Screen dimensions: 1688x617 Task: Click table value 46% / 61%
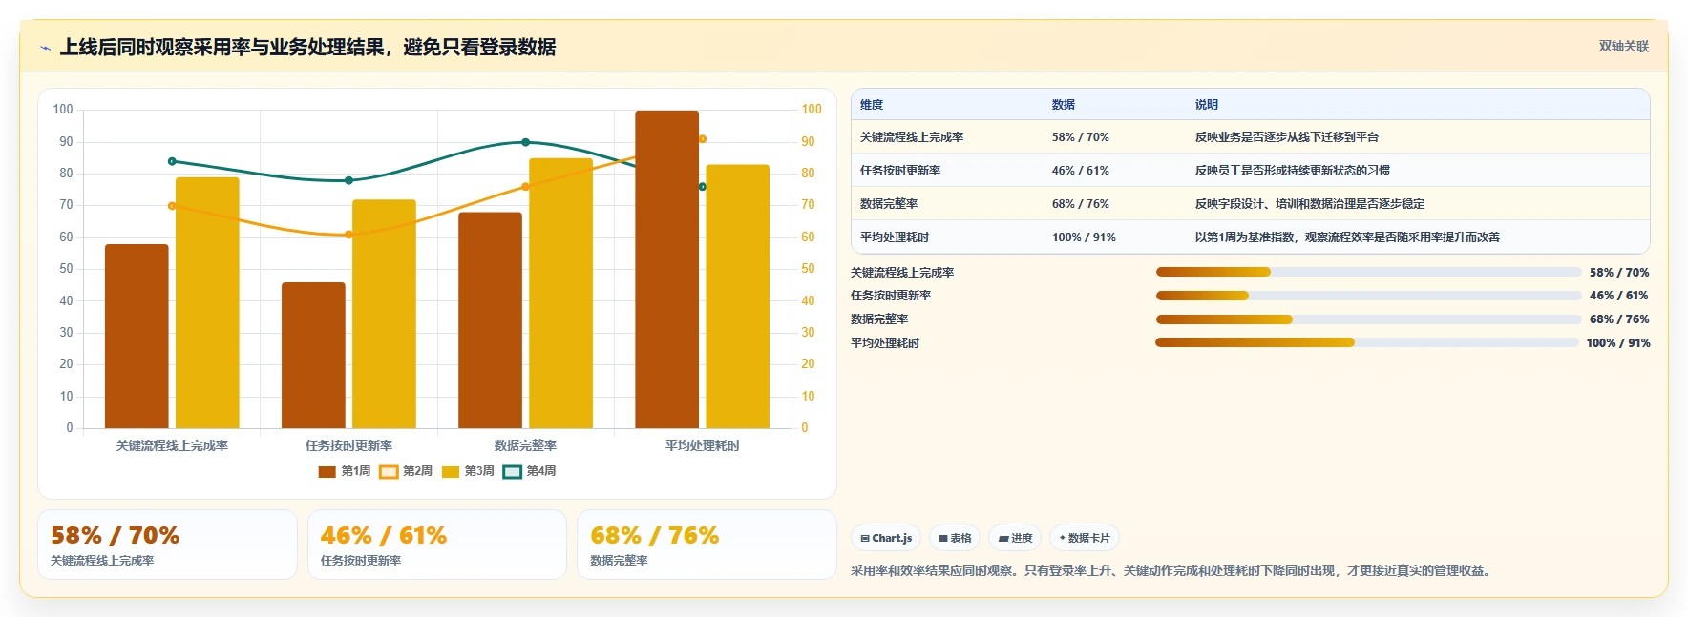tap(1081, 171)
